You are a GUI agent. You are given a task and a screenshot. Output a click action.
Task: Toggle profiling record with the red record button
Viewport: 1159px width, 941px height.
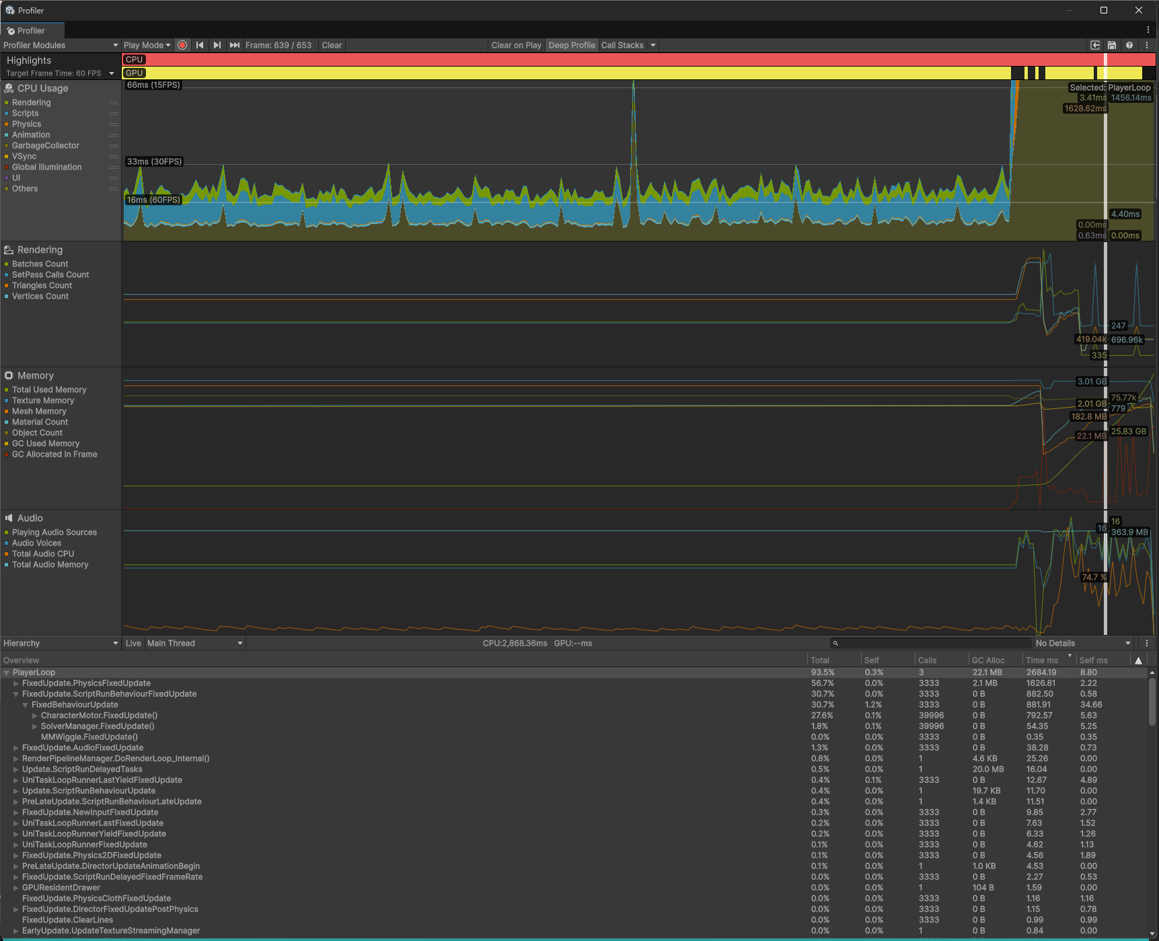(182, 45)
